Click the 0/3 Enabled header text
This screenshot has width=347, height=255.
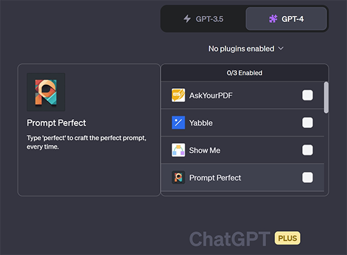pyautogui.click(x=245, y=73)
